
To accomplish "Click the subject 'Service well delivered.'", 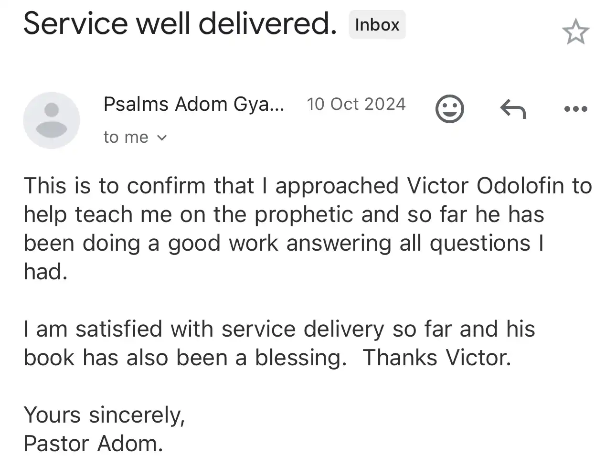I will tap(180, 23).
